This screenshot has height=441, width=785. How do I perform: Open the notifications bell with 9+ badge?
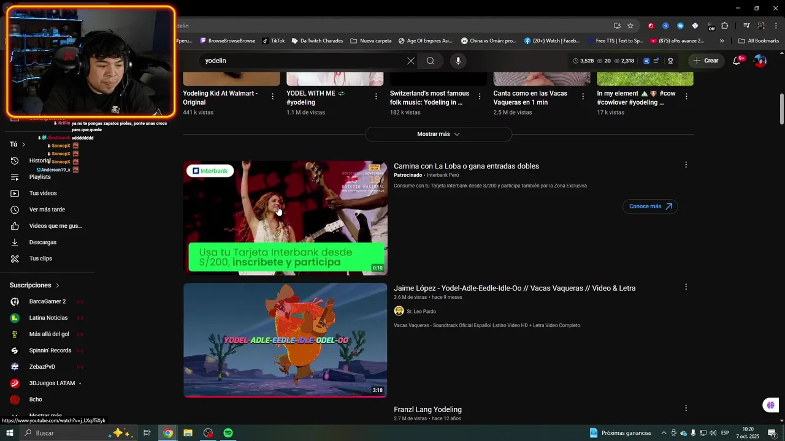coord(737,61)
